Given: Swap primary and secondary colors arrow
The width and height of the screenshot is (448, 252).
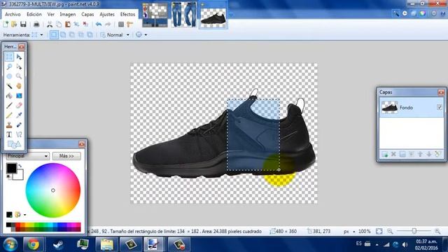Looking at the screenshot, I should point(20,165).
